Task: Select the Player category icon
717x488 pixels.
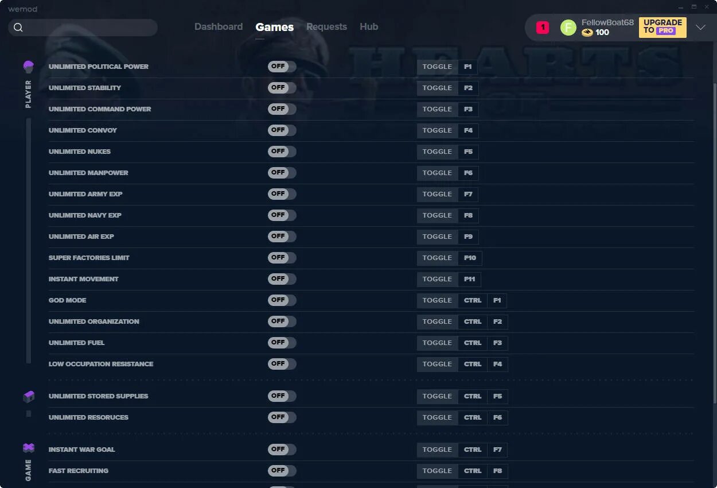Action: coord(29,67)
